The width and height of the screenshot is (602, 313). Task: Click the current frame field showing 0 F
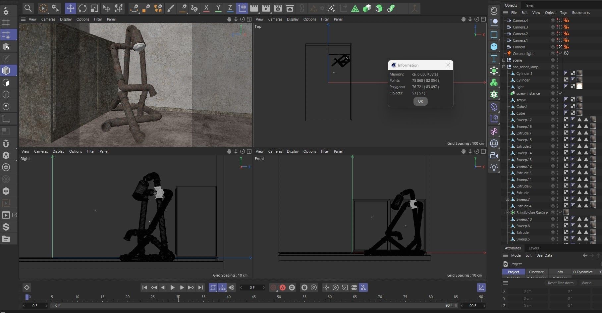coord(252,287)
